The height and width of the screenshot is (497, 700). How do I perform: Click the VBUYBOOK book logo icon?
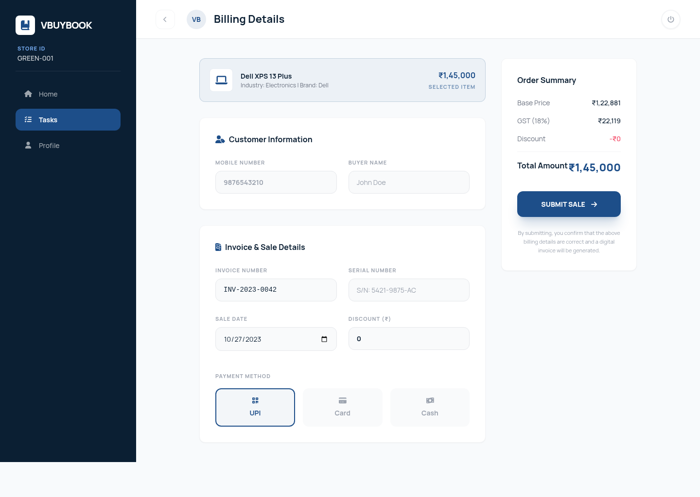point(25,25)
